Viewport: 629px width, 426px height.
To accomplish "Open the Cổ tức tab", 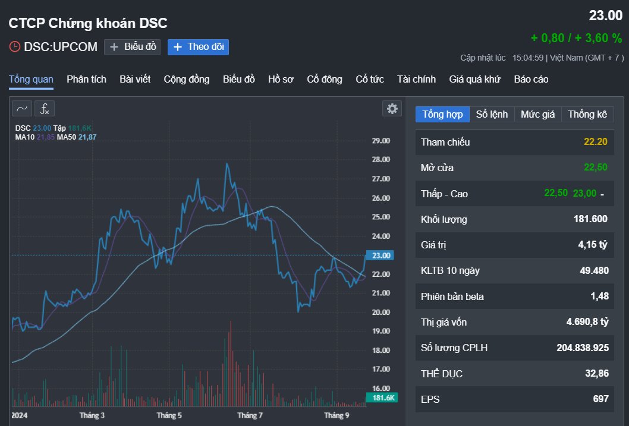I will click(x=369, y=79).
